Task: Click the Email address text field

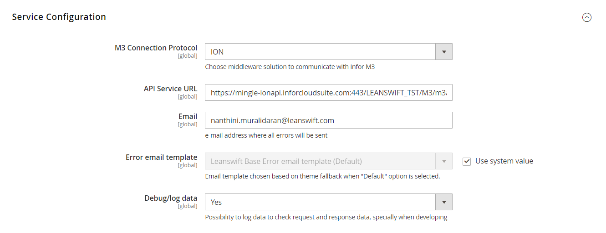Action: click(328, 120)
